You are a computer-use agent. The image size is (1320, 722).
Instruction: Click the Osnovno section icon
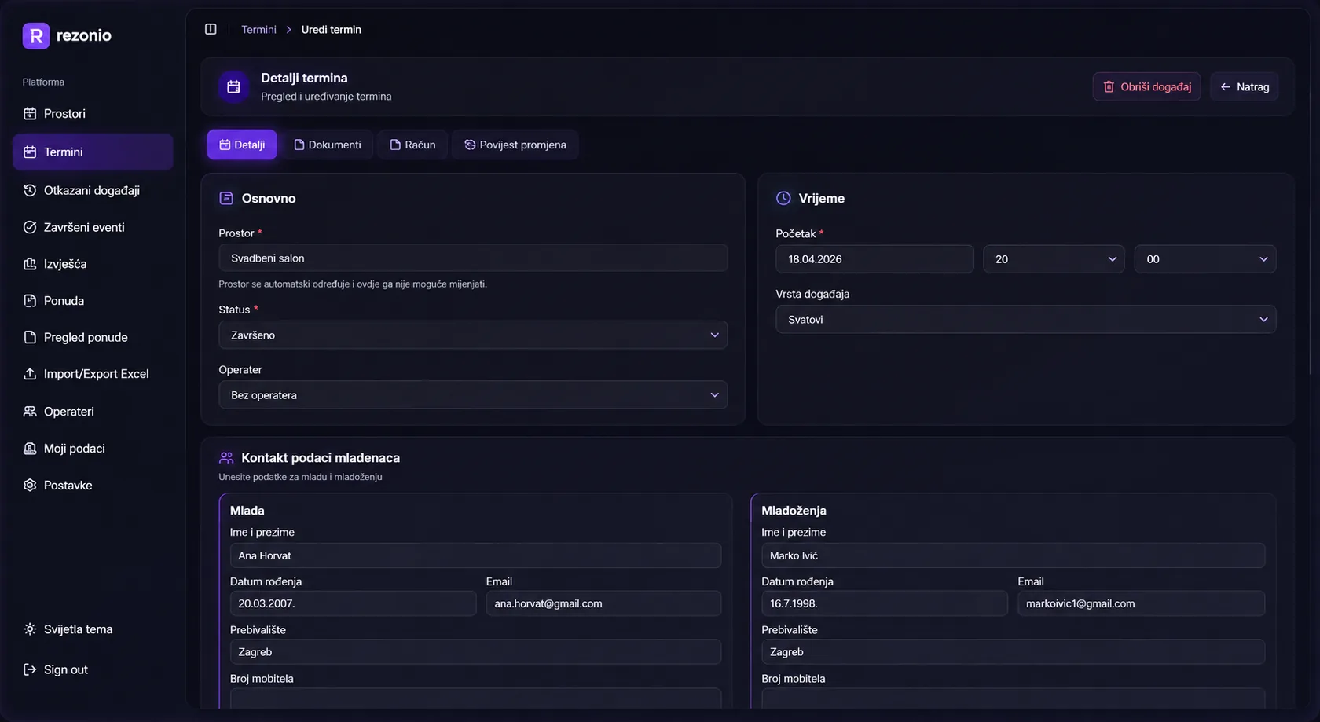226,198
